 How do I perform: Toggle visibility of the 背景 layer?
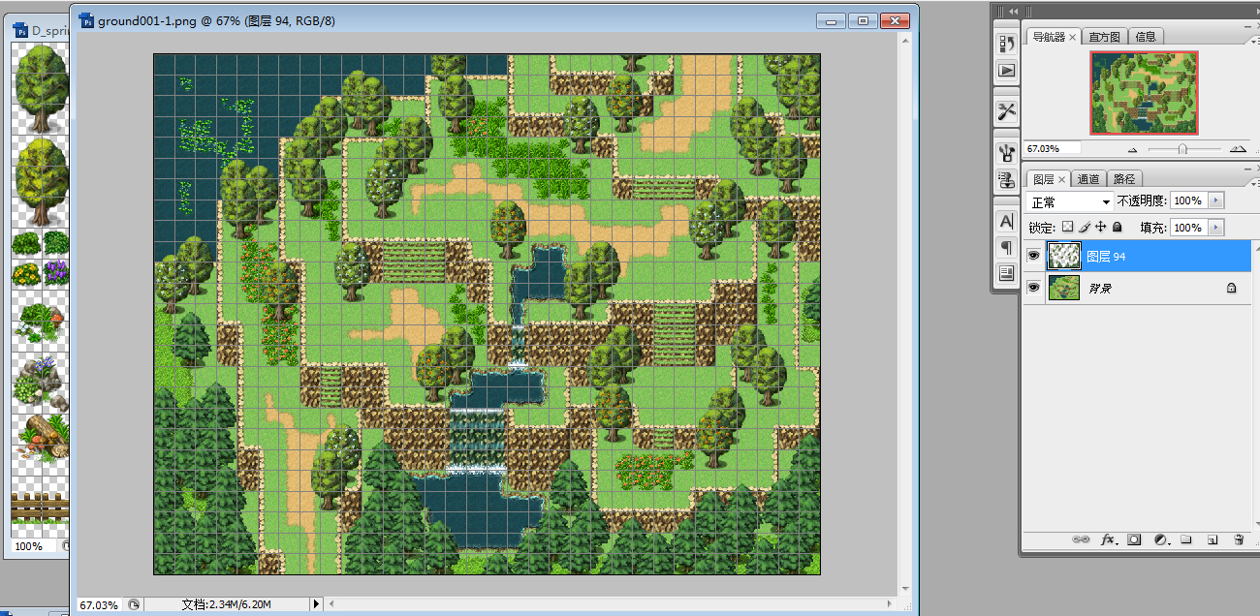coord(1034,288)
